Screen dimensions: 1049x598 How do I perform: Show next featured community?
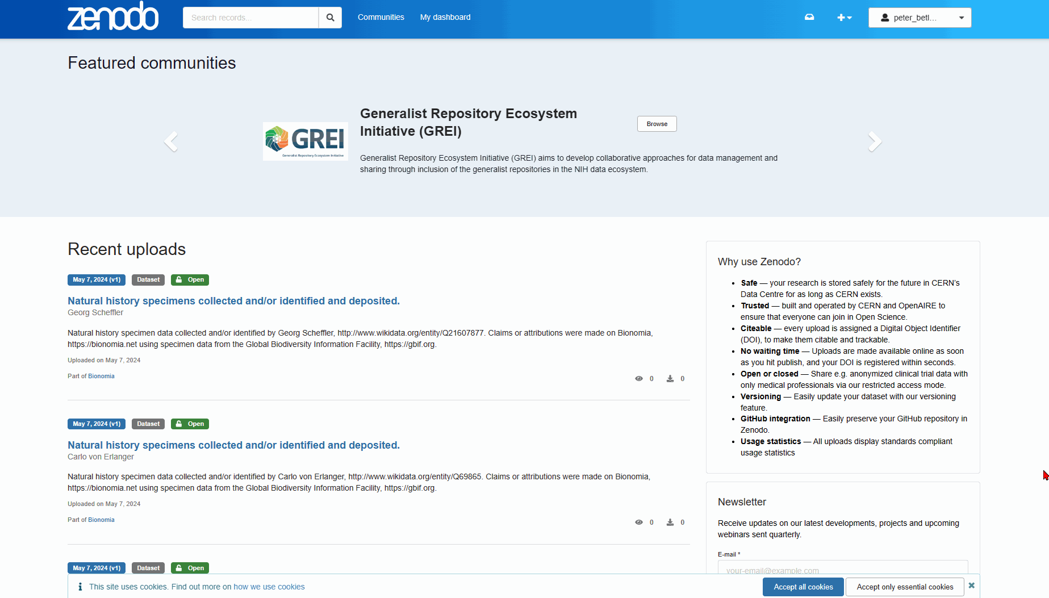pyautogui.click(x=875, y=141)
